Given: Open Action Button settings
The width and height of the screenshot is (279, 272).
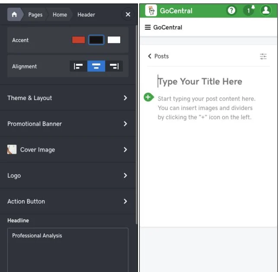Looking at the screenshot, I should (67, 201).
